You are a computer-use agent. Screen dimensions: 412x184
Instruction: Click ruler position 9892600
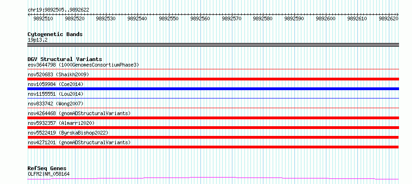(x=326, y=18)
